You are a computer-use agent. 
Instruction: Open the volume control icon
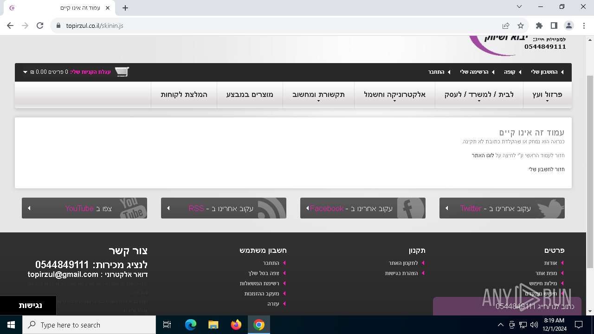(x=534, y=325)
